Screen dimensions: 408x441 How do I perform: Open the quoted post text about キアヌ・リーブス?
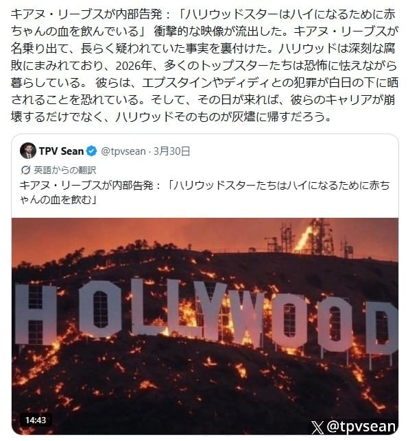pos(204,192)
